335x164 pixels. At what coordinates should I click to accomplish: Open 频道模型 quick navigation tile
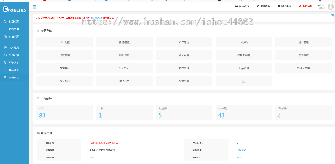point(124,42)
